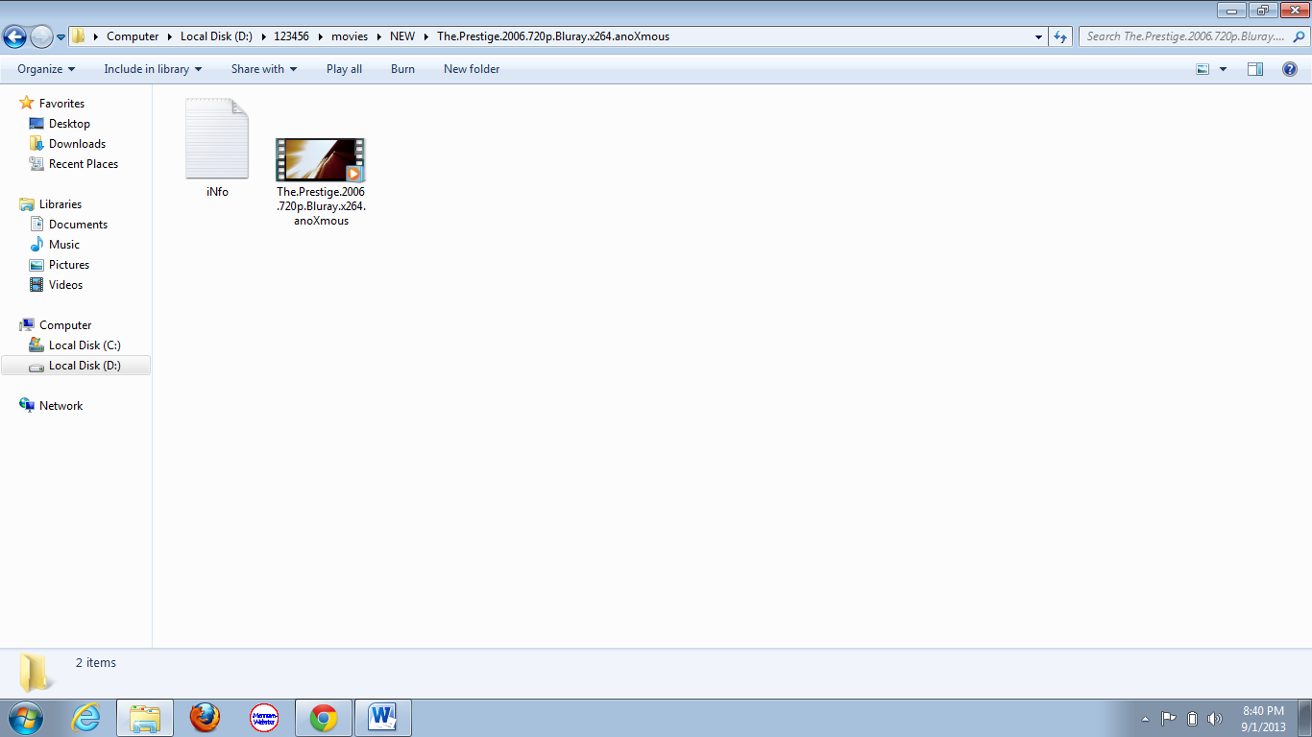Viewport: 1312px width, 737px height.
Task: Click Play all in the toolbar
Action: [344, 69]
